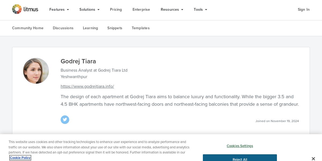Select the Business Analyst job title text

tap(94, 70)
